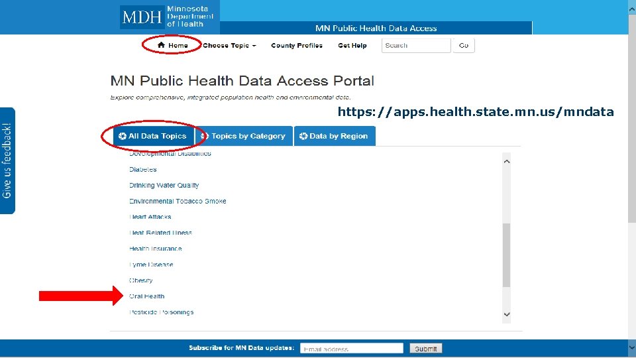Click the page scrollbar up arrow

(x=632, y=7)
